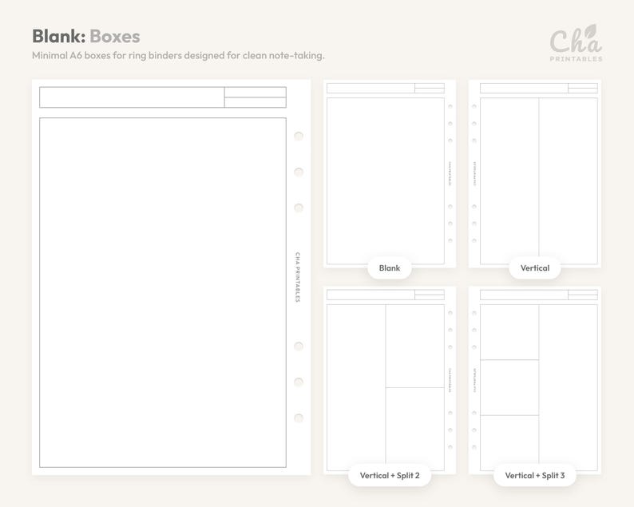
Task: Select the Vertical + Split 2 label
Action: tap(390, 475)
